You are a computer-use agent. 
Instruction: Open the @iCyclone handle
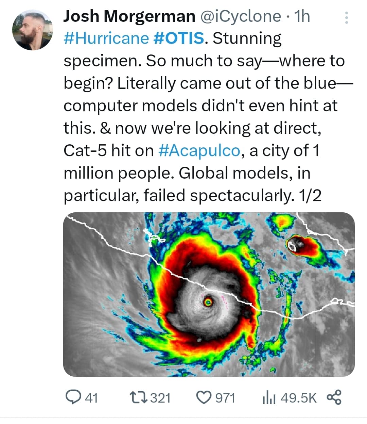[242, 16]
